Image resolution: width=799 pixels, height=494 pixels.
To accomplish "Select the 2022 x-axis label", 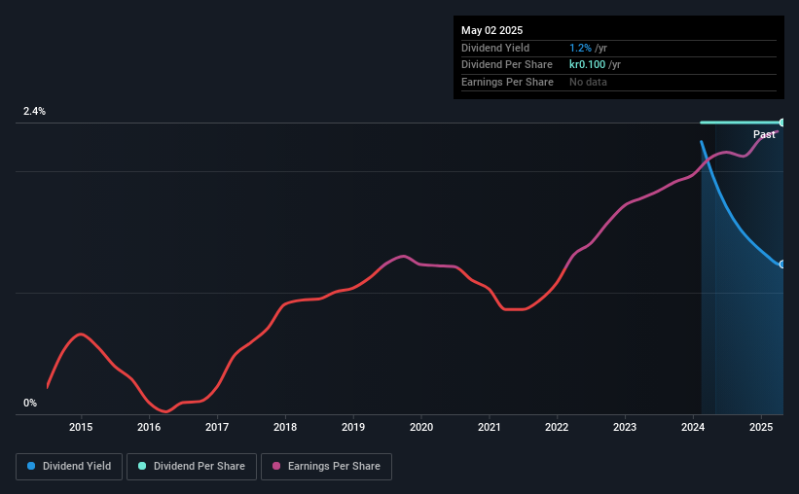I will (557, 427).
